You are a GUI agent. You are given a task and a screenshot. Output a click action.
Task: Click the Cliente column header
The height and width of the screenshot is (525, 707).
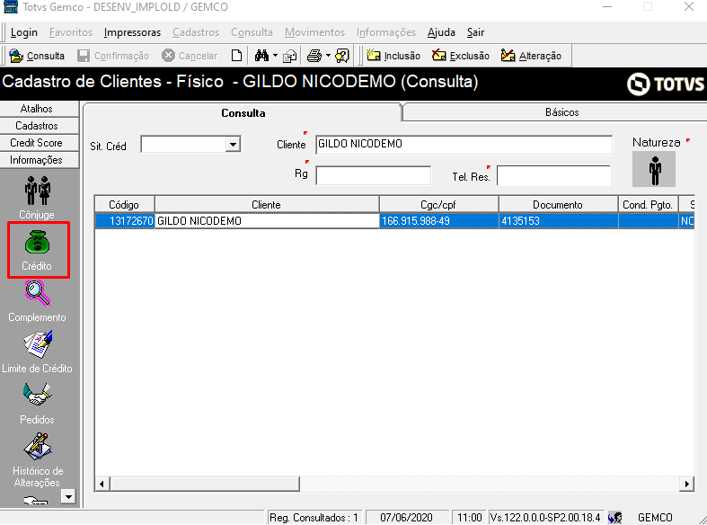pyautogui.click(x=267, y=205)
